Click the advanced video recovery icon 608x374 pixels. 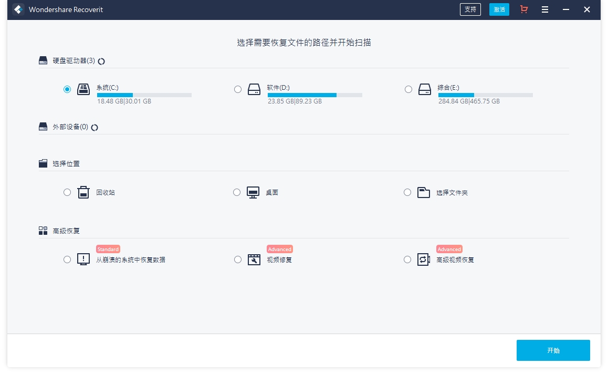(x=424, y=259)
